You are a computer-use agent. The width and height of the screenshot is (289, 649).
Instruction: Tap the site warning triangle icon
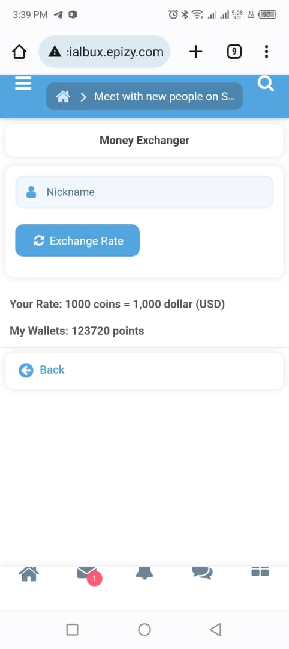pos(55,52)
